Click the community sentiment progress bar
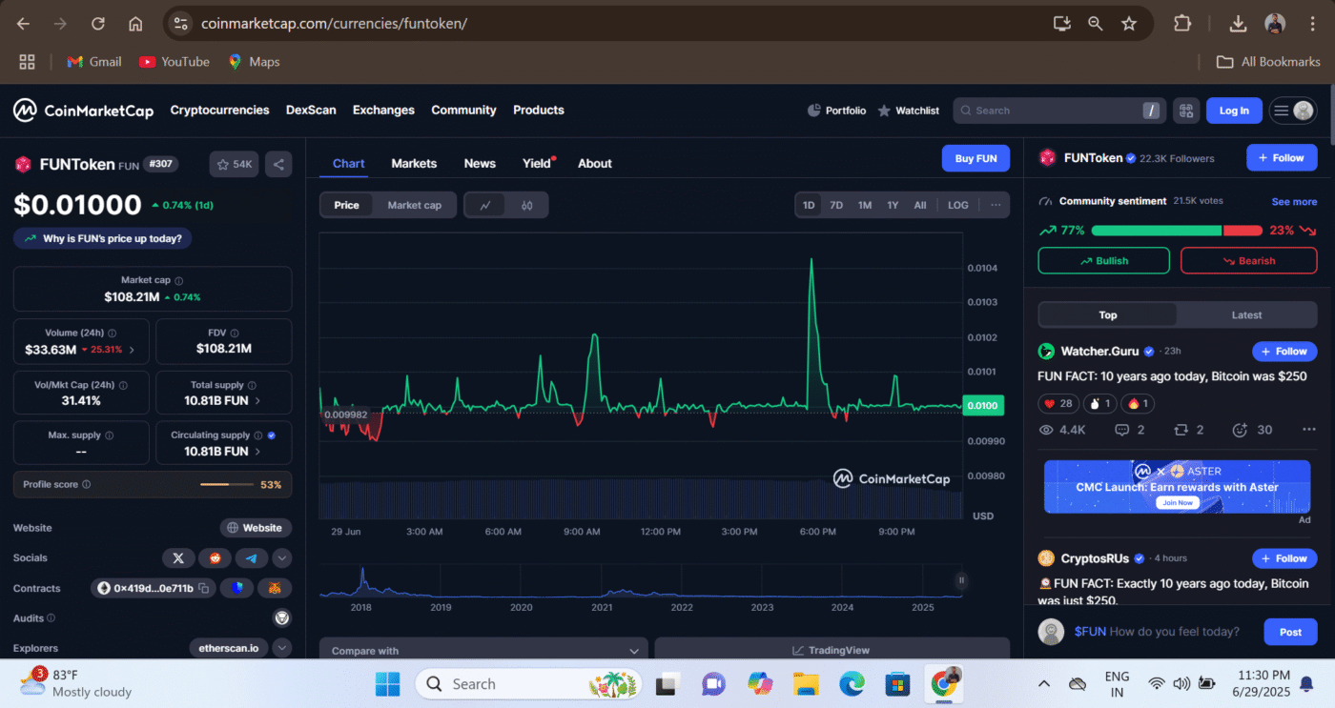The width and height of the screenshot is (1335, 708). click(x=1177, y=231)
